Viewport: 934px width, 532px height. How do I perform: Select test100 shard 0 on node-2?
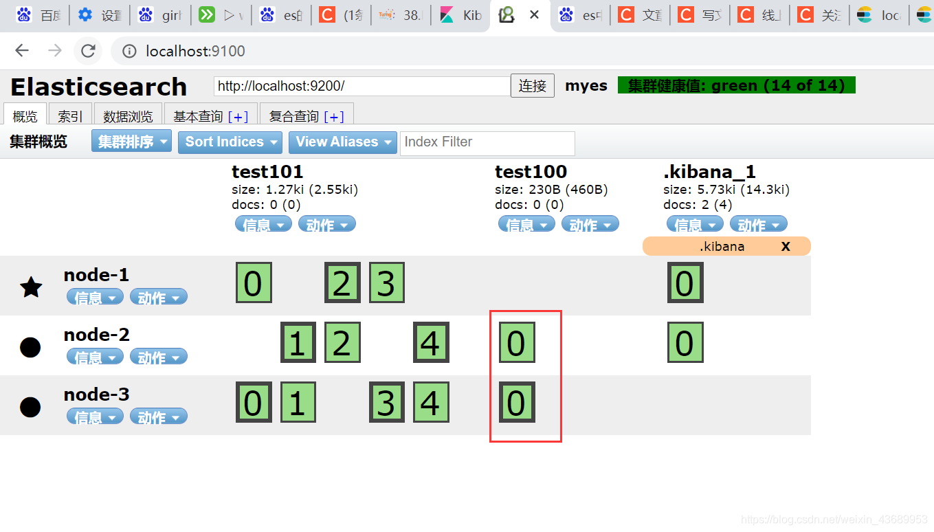517,342
